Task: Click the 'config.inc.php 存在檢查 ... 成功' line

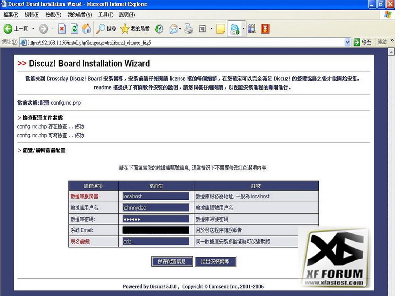Action: click(x=51, y=127)
